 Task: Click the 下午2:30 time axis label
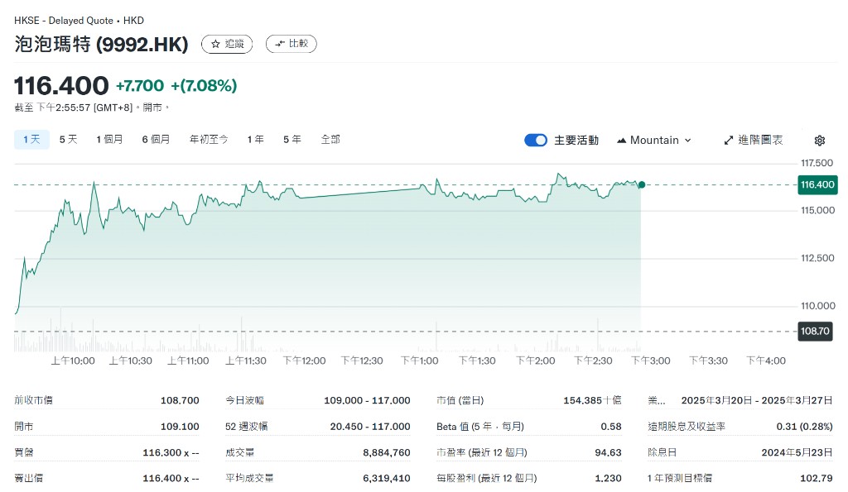(593, 361)
